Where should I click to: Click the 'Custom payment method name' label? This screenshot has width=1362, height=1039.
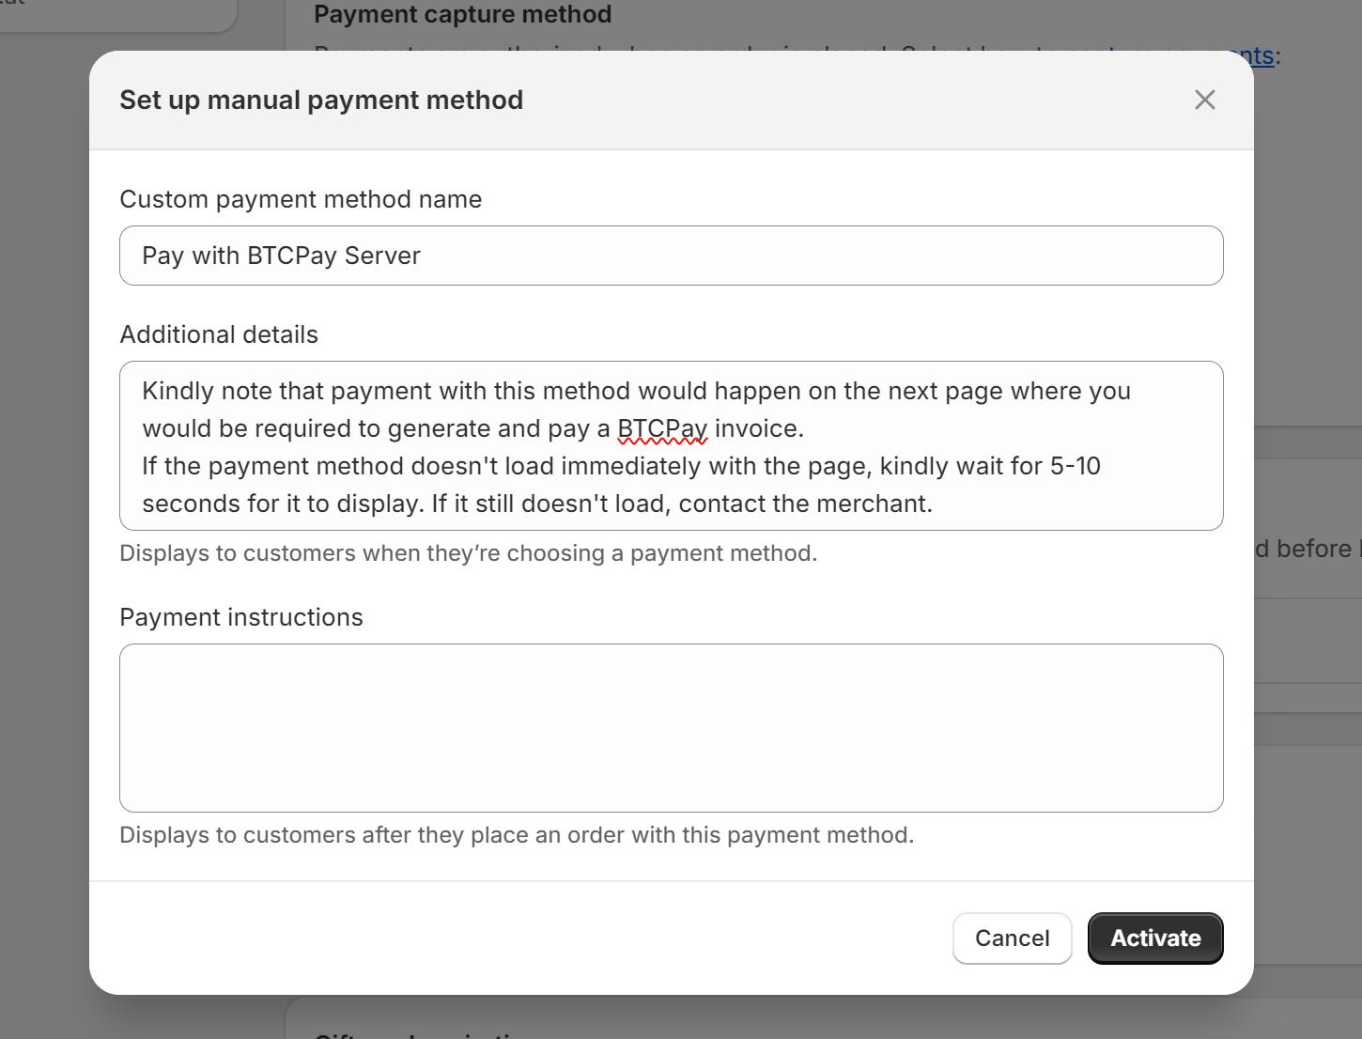(301, 199)
